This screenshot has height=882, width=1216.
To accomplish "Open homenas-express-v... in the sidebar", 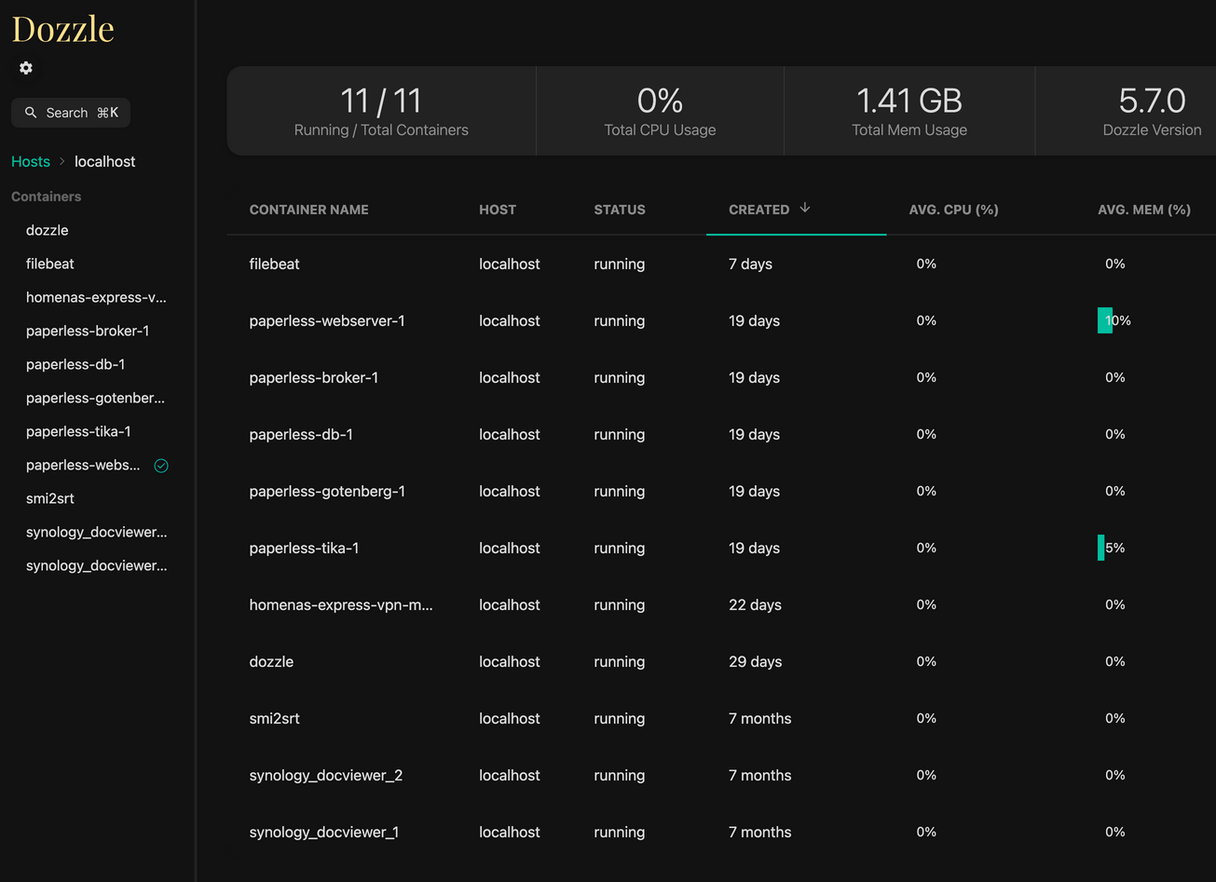I will pyautogui.click(x=96, y=297).
